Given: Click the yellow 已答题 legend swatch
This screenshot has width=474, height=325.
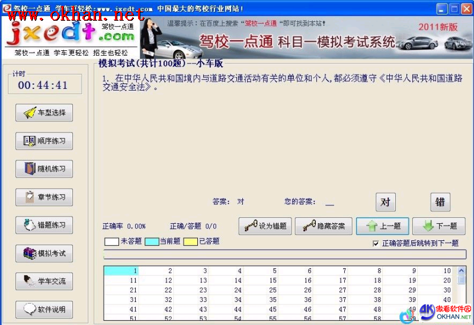Looking at the screenshot, I should pos(191,242).
